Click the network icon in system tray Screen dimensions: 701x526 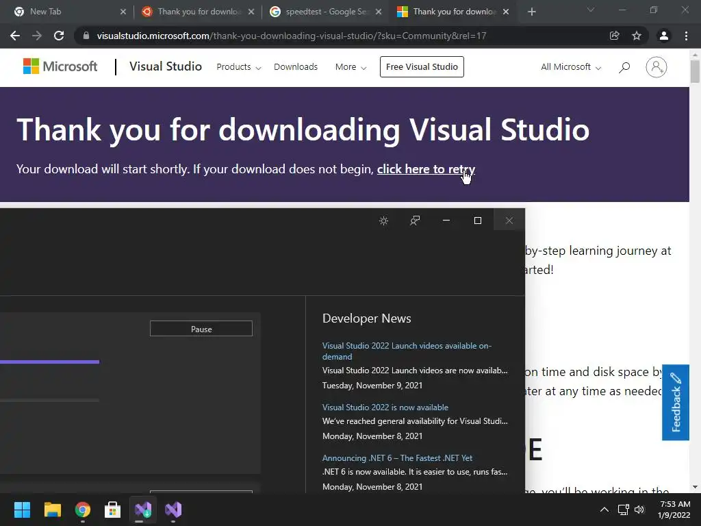624,510
